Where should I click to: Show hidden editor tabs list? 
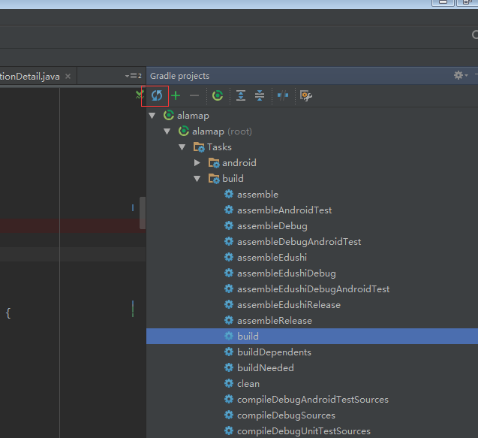coord(134,76)
